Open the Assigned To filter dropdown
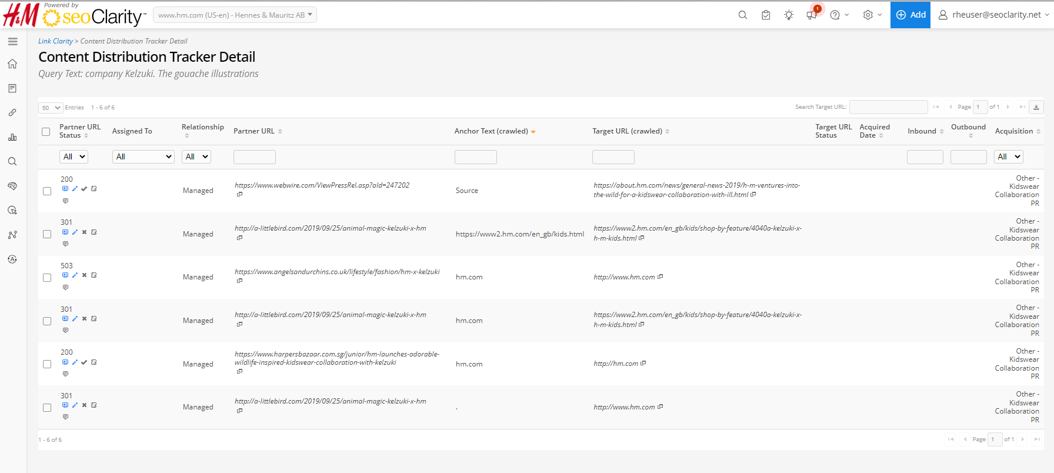 tap(143, 156)
